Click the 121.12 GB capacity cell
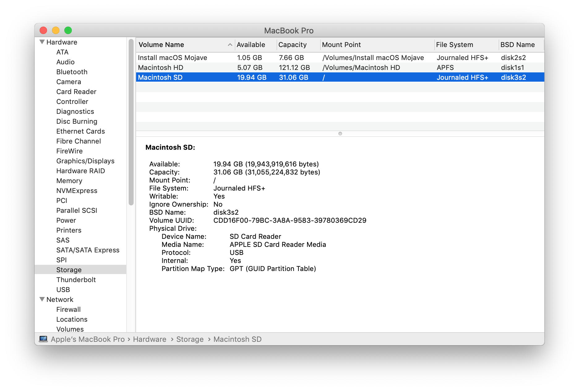 pos(294,67)
